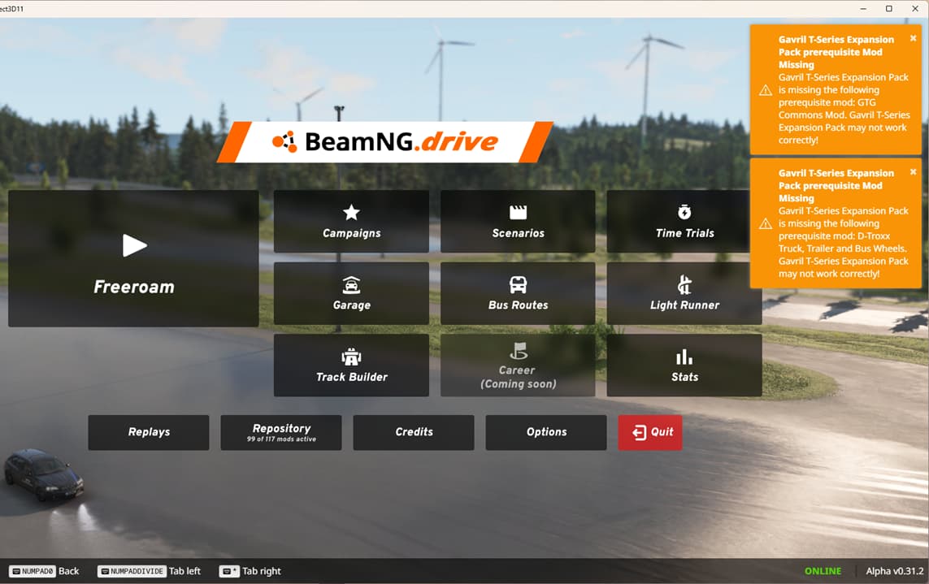Click the Stats bar chart icon
The image size is (929, 584).
point(684,357)
